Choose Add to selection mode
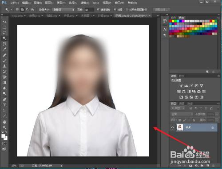Image resolution: width=222 pixels, height=169 pixels. click(x=22, y=10)
